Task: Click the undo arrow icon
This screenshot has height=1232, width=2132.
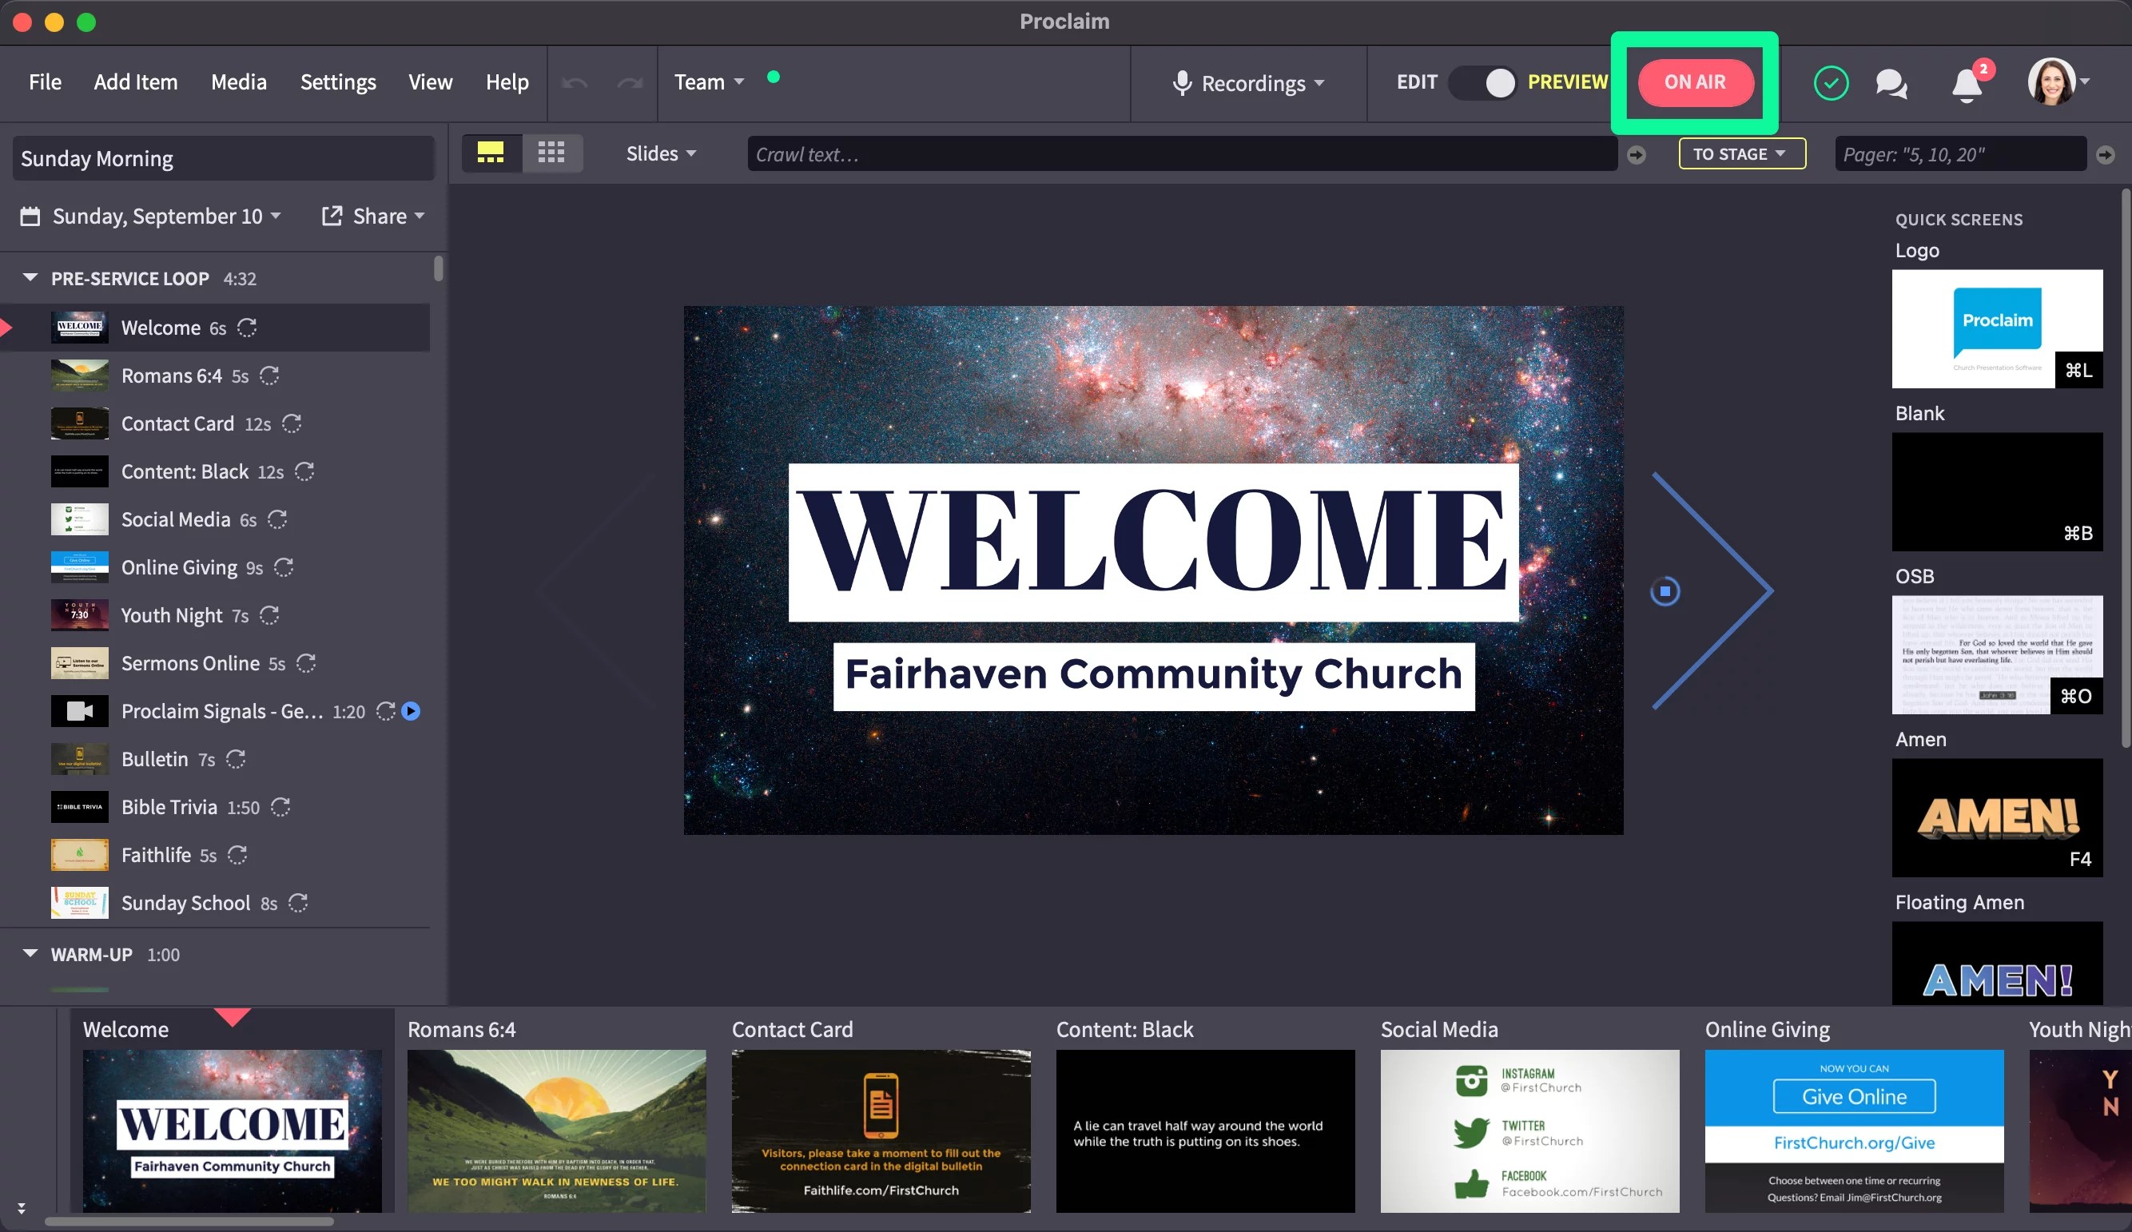Action: [575, 82]
